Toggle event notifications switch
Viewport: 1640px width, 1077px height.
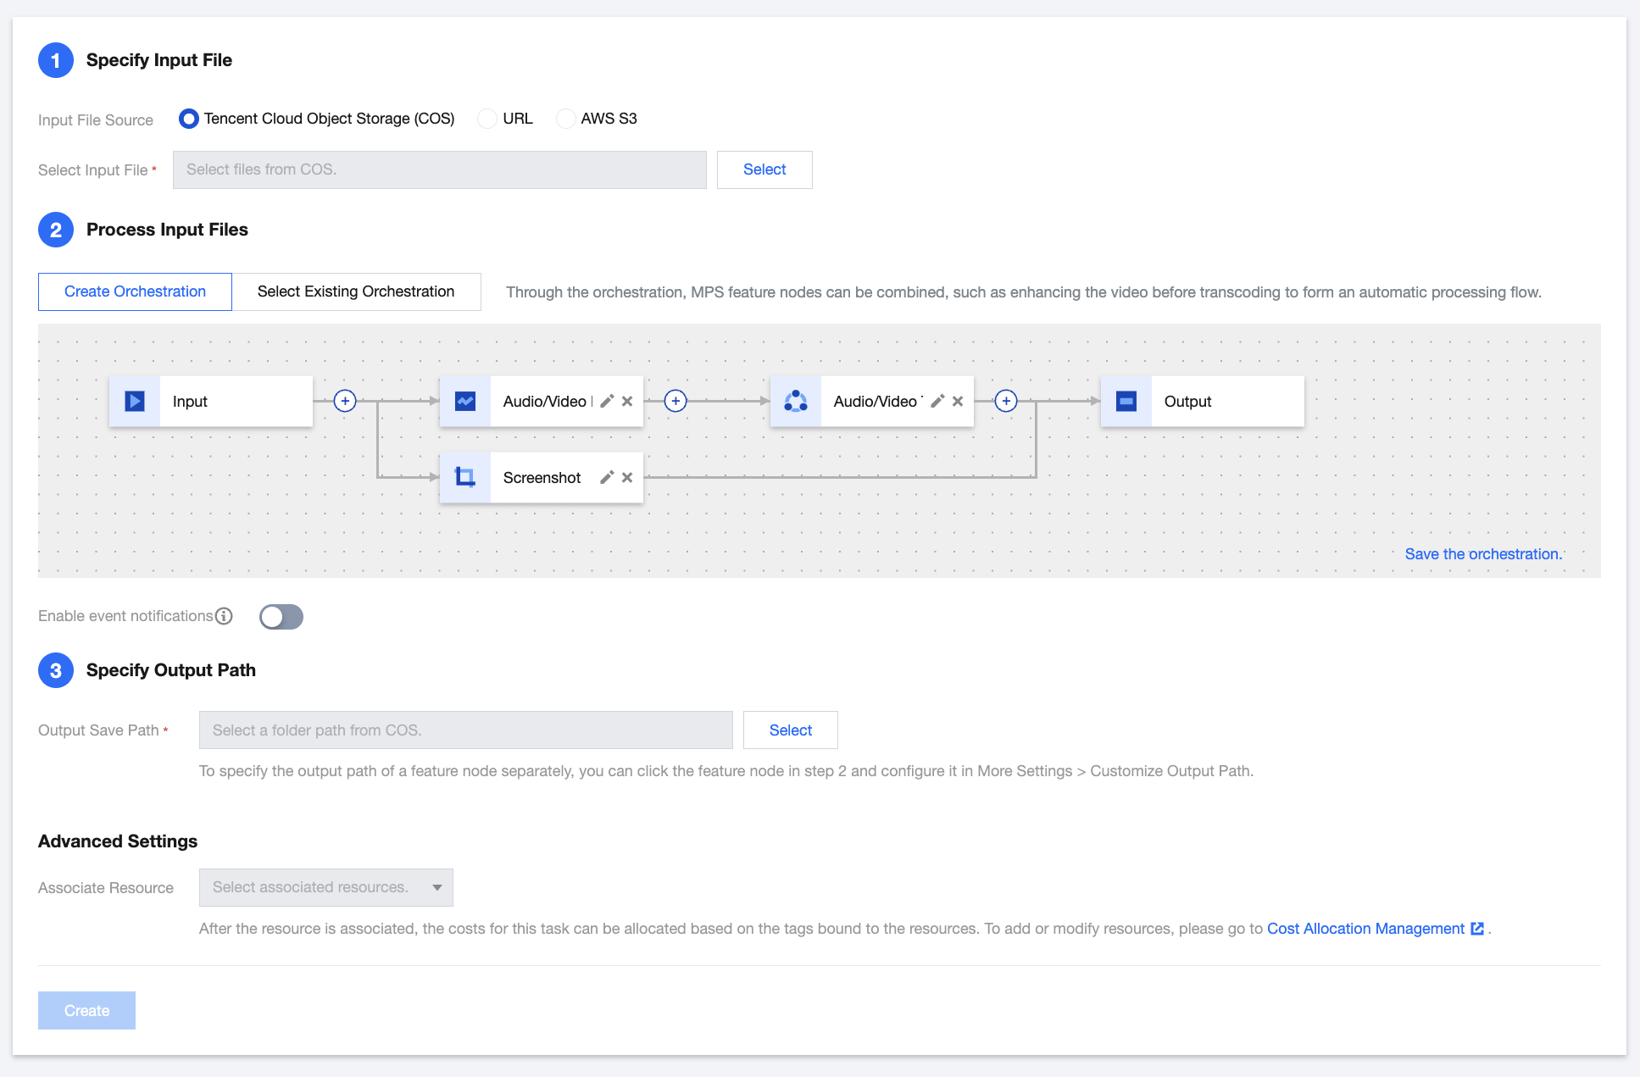[281, 617]
